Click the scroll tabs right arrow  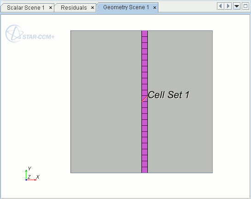coord(228,6)
